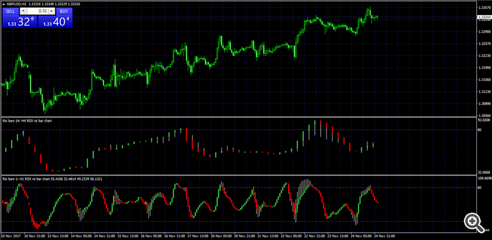Click the 0.10 volume input field

37,11
